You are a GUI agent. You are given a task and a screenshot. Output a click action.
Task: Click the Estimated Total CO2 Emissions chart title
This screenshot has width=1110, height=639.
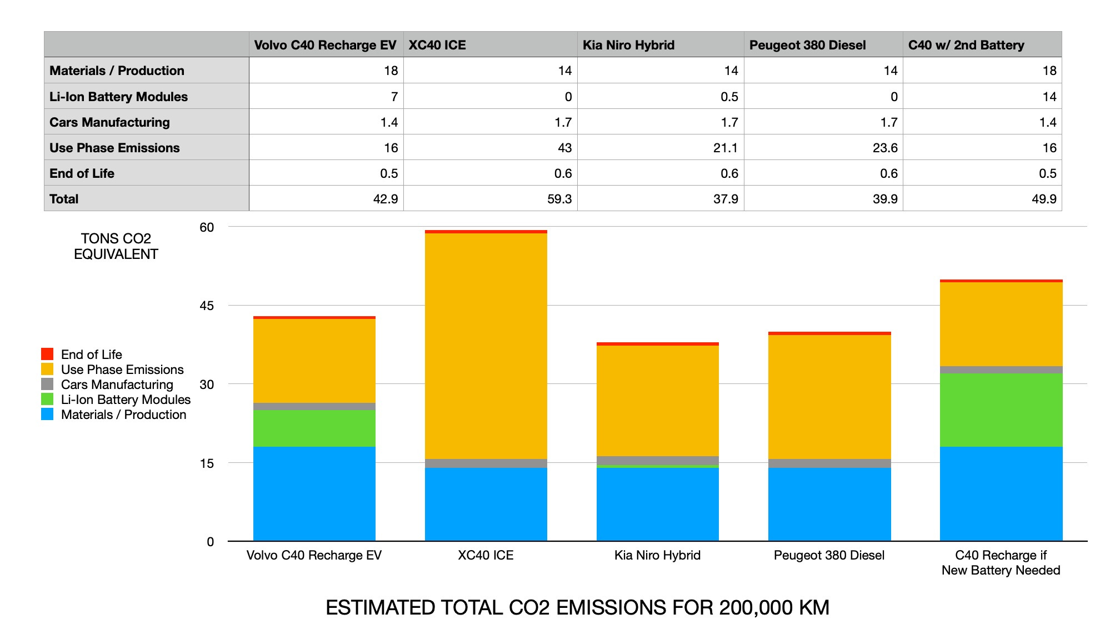[x=577, y=607]
